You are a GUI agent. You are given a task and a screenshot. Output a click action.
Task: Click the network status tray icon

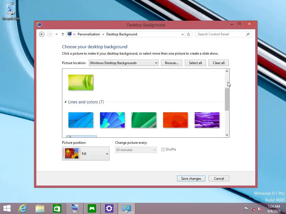[x=253, y=208]
